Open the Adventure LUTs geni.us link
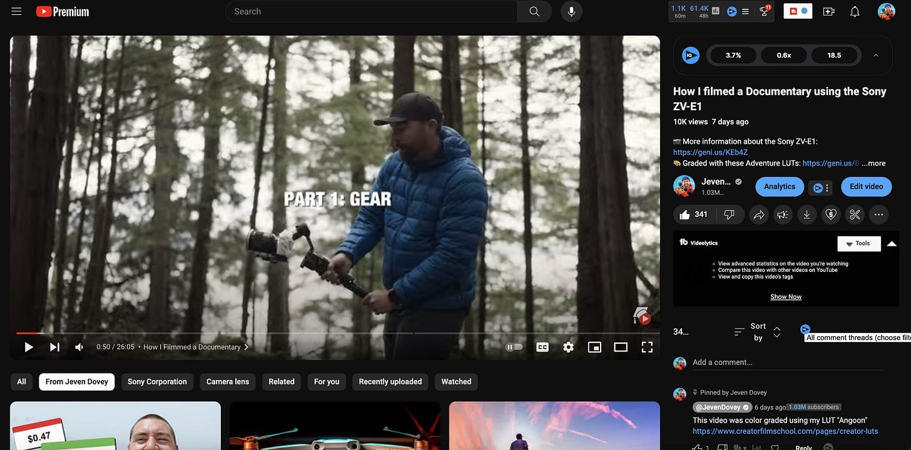 (x=831, y=163)
